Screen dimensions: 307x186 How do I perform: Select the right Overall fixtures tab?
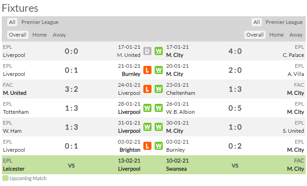pyautogui.click(x=255, y=35)
